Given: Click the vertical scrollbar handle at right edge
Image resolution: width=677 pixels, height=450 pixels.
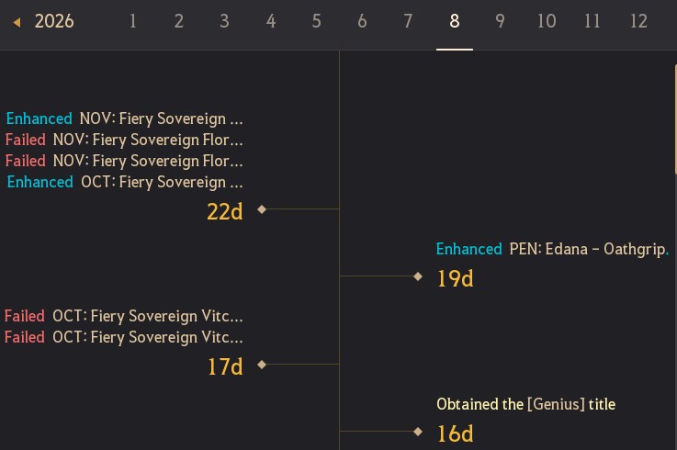Looking at the screenshot, I should pyautogui.click(x=675, y=119).
